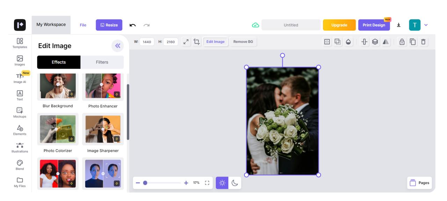Open the Pages panel
Viewport: 447px width, 201px height.
pyautogui.click(x=419, y=183)
